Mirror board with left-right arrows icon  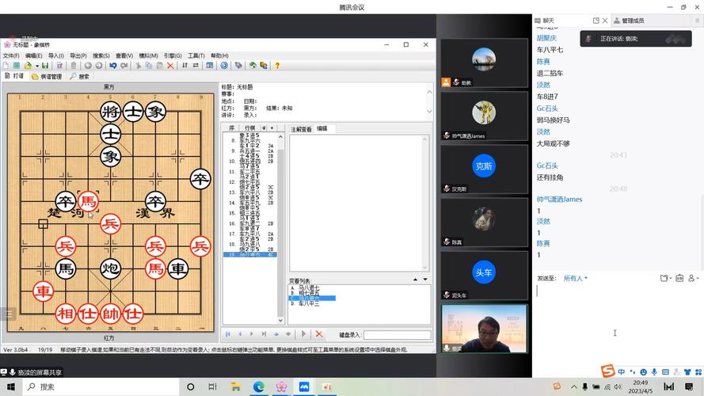coord(196,66)
